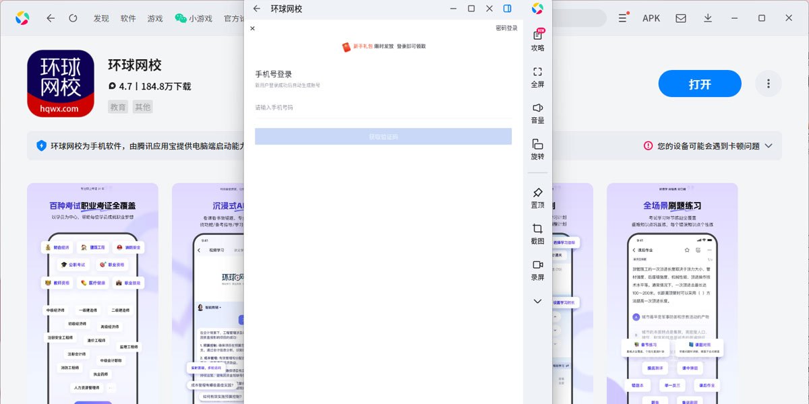Take a screenshot with 截图
The width and height of the screenshot is (809, 404).
point(537,233)
